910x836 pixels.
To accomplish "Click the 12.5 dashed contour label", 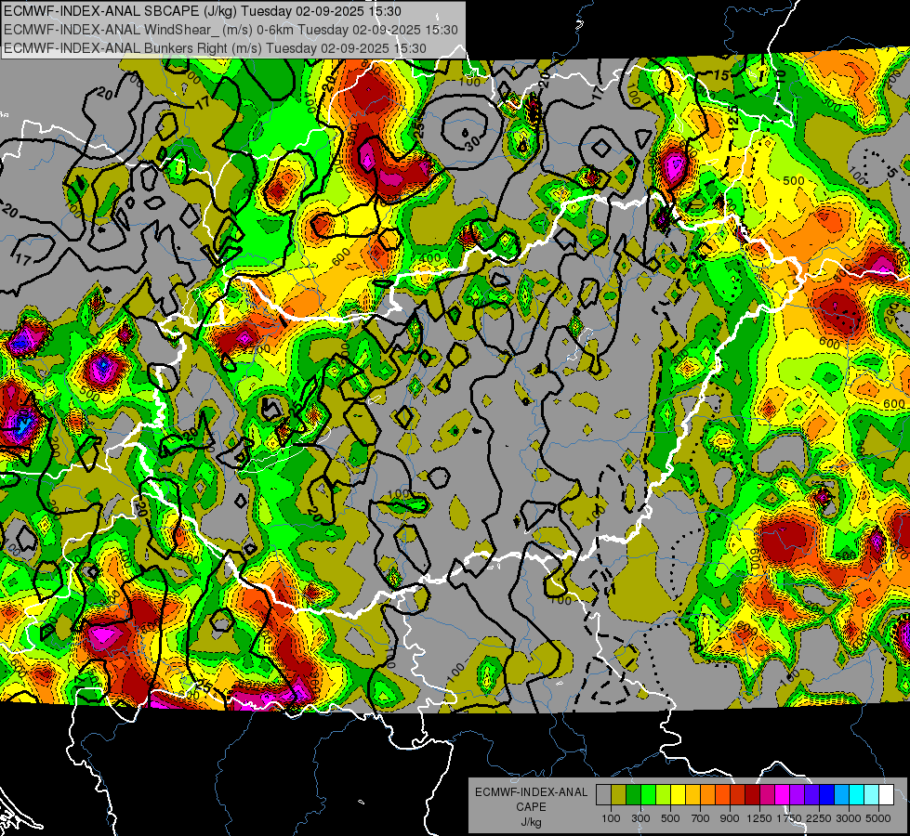I will (733, 118).
